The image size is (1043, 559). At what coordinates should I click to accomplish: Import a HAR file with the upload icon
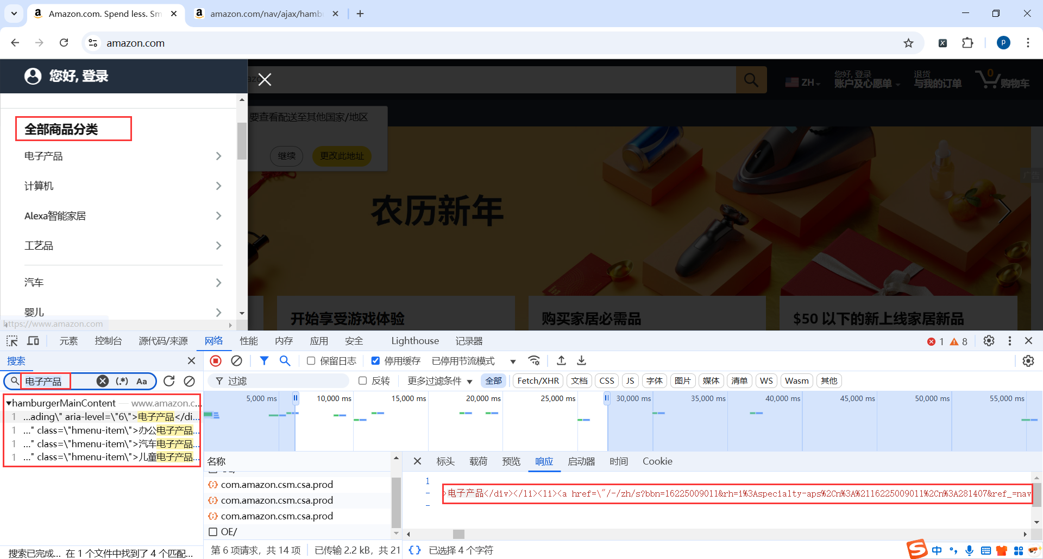561,361
